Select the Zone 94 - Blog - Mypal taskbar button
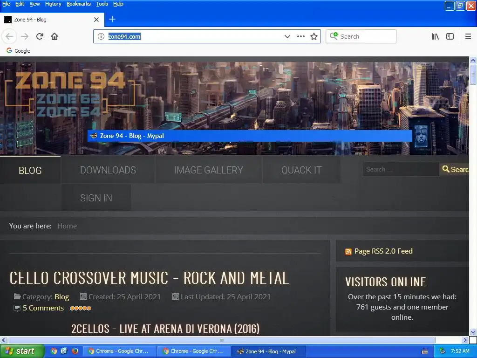The height and width of the screenshot is (358, 477). 268,351
